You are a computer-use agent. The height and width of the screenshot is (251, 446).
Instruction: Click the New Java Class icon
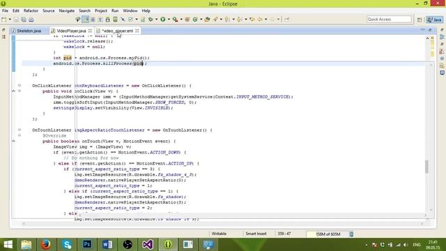[x=195, y=20]
